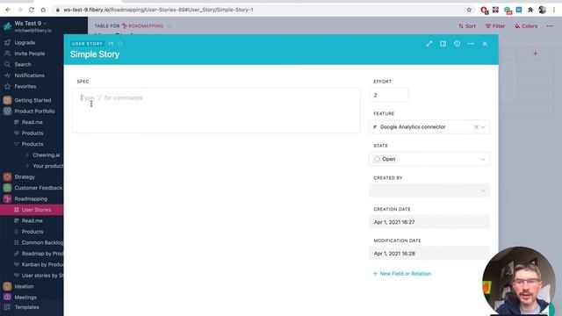Collapse the expanded Products folder
This screenshot has width=562, height=316.
[x=17, y=144]
